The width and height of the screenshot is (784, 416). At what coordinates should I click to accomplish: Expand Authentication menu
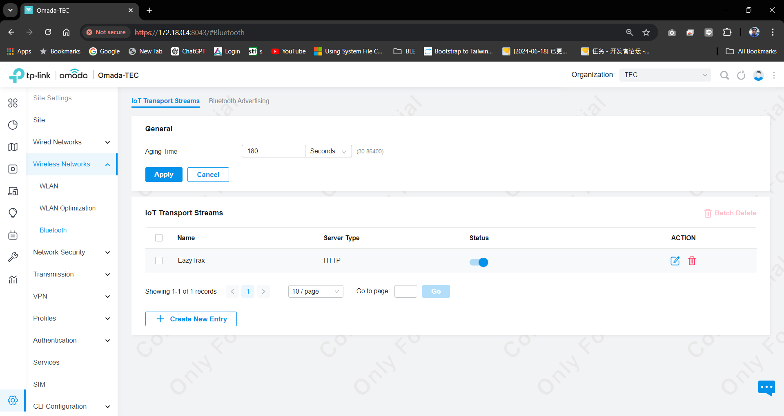[x=71, y=340]
